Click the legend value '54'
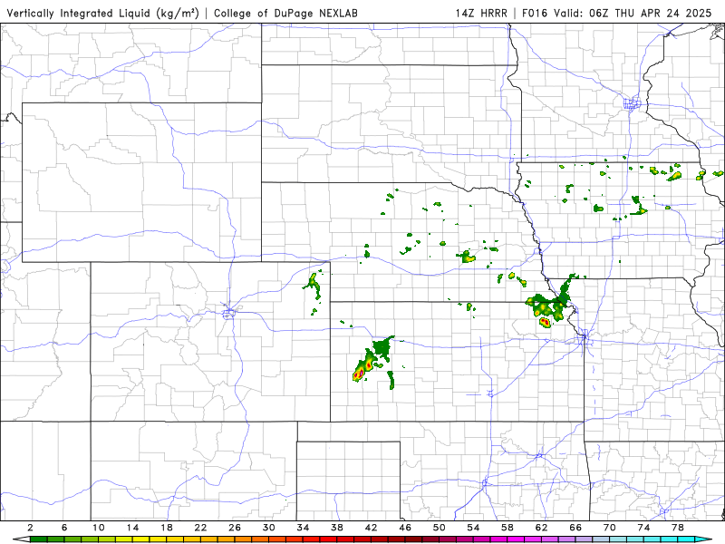 click(x=473, y=528)
